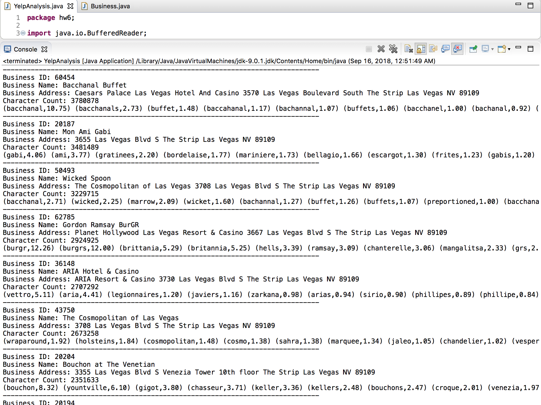Click 'Business Name: Bacchanal Buffet' line
This screenshot has width=541, height=405.
[x=65, y=85]
